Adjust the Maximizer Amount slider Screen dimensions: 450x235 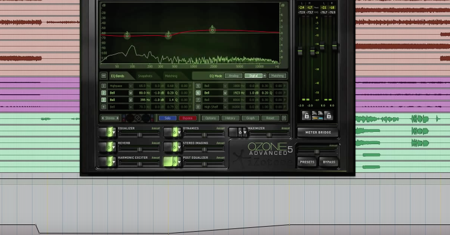pos(269,134)
